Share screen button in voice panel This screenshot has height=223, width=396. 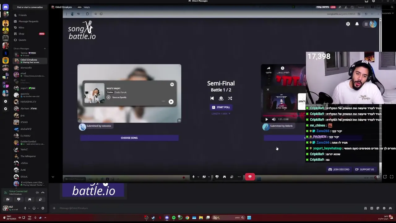tap(19, 199)
